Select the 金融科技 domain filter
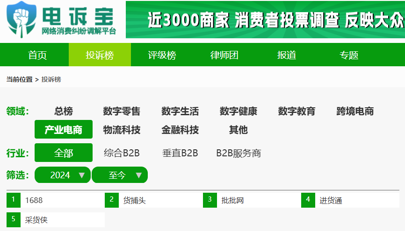The image size is (405, 231). click(x=180, y=129)
